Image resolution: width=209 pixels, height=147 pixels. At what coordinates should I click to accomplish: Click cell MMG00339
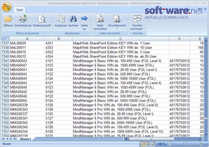(x=27, y=105)
